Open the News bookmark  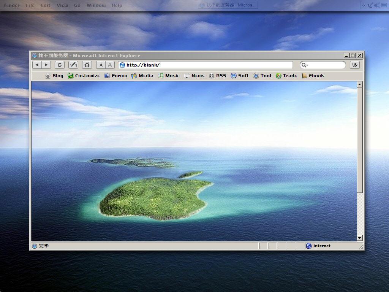[x=194, y=76]
